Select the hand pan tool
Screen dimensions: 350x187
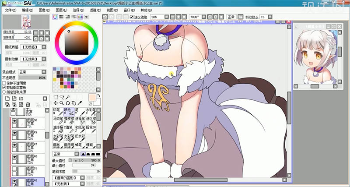[73, 103]
